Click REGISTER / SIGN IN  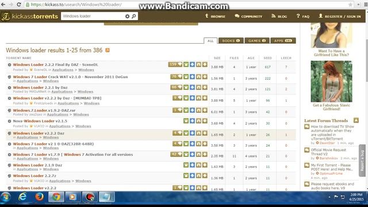tap(339, 16)
